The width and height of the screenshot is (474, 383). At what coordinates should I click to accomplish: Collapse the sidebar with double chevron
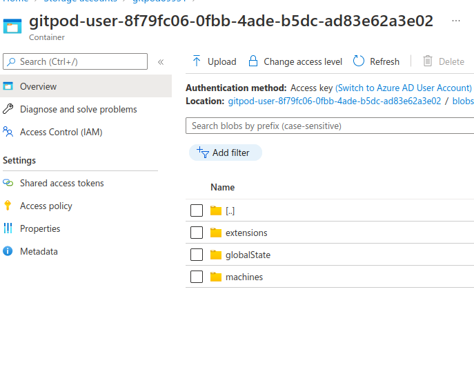pos(161,62)
